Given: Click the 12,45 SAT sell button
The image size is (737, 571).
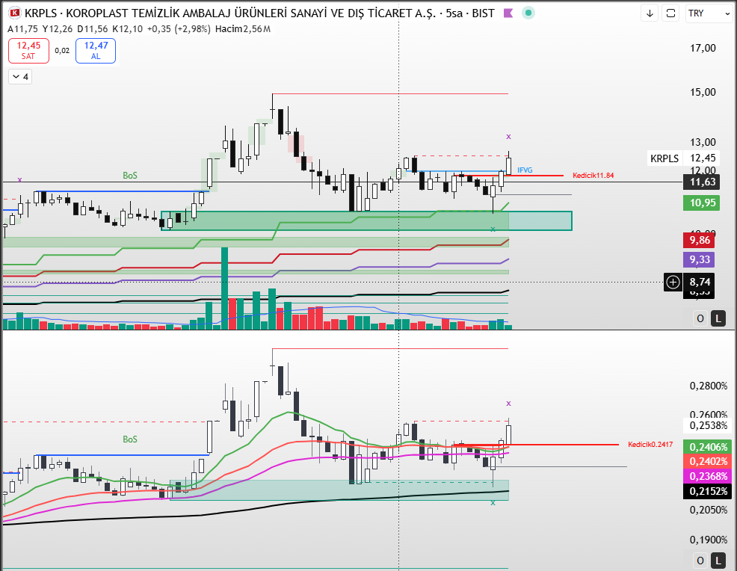Looking at the screenshot, I should point(28,51).
